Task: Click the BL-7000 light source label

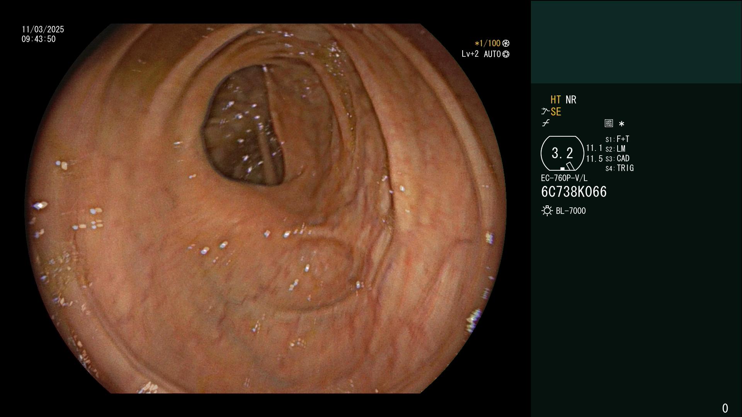Action: [571, 211]
